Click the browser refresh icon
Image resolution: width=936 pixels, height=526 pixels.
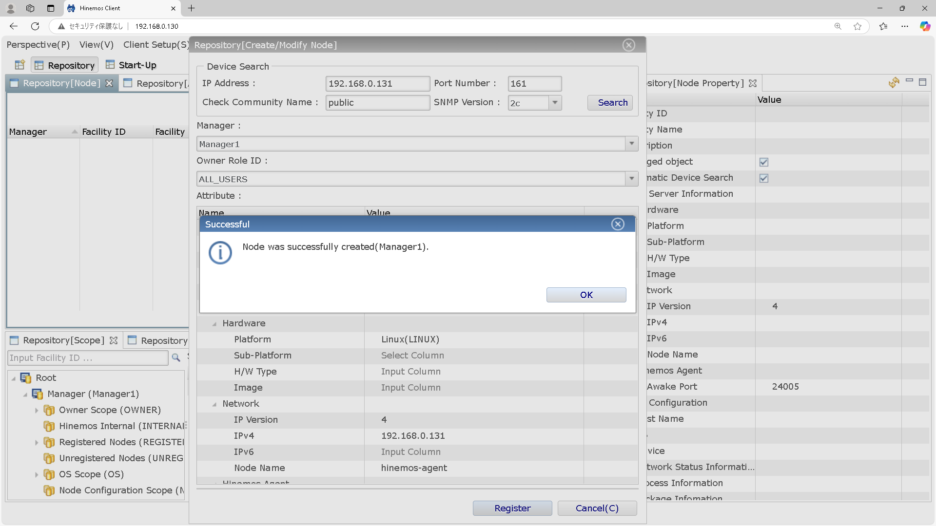[35, 26]
